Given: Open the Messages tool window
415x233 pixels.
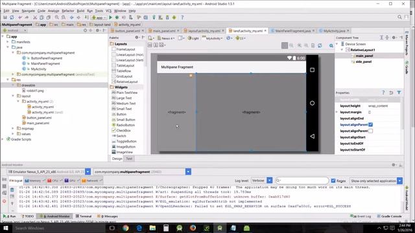Looking at the screenshot, I should pyautogui.click(x=108, y=216).
